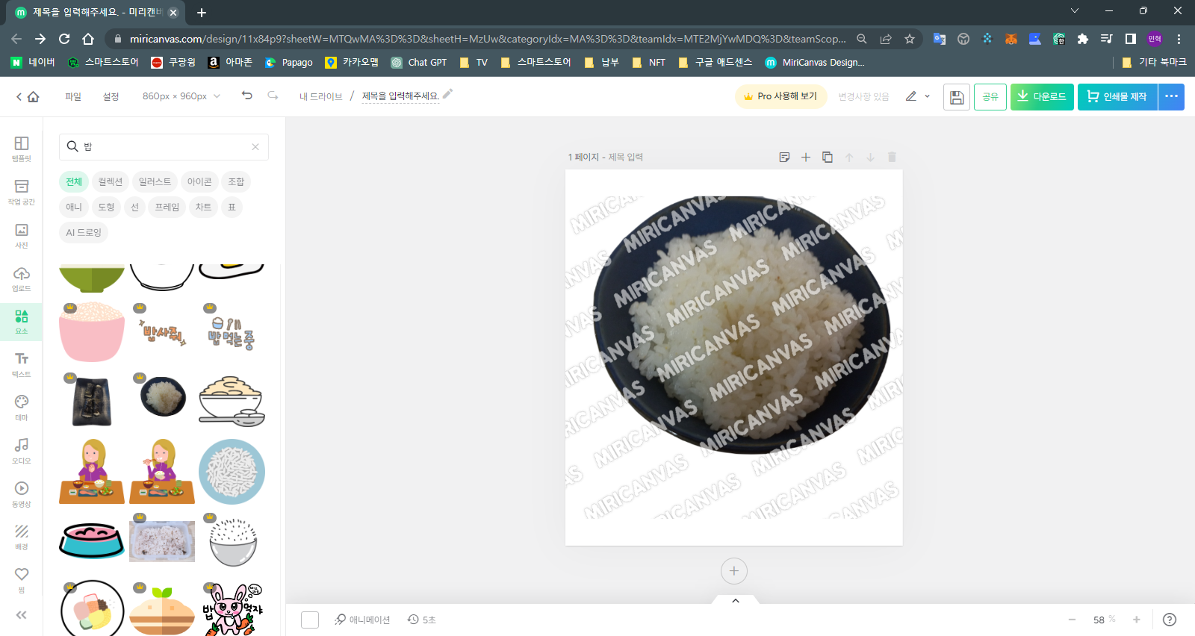Select the 요소 elements sidebar panel
The height and width of the screenshot is (636, 1195).
(22, 322)
